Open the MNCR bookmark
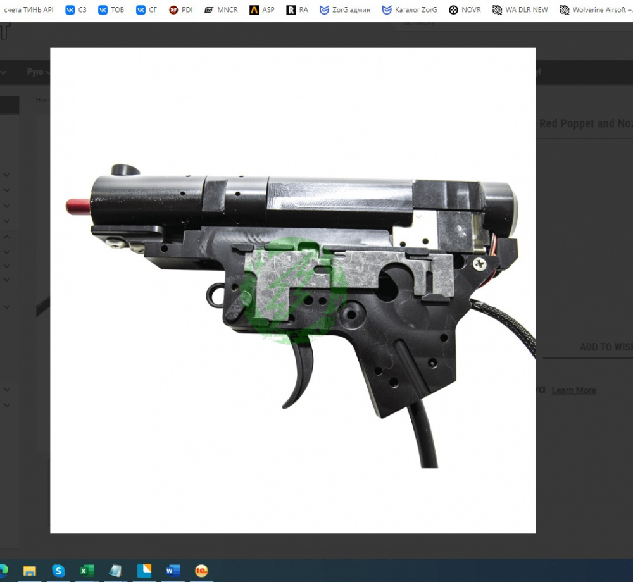633x582 pixels. tap(221, 9)
